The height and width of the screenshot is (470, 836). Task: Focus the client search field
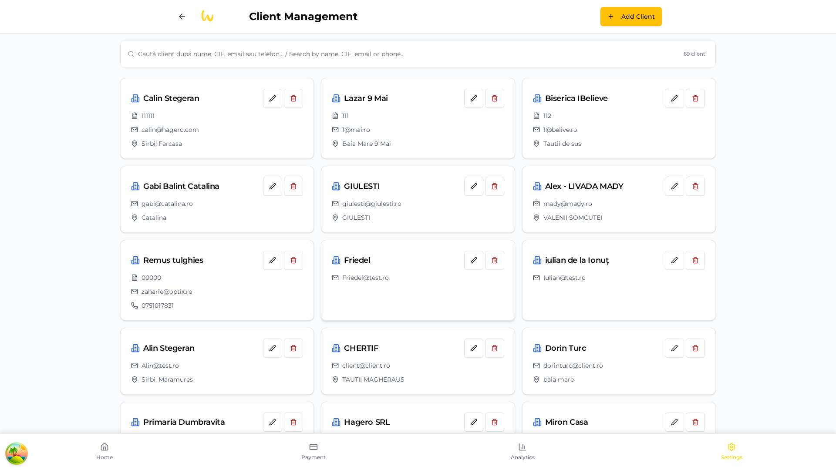pyautogui.click(x=407, y=54)
